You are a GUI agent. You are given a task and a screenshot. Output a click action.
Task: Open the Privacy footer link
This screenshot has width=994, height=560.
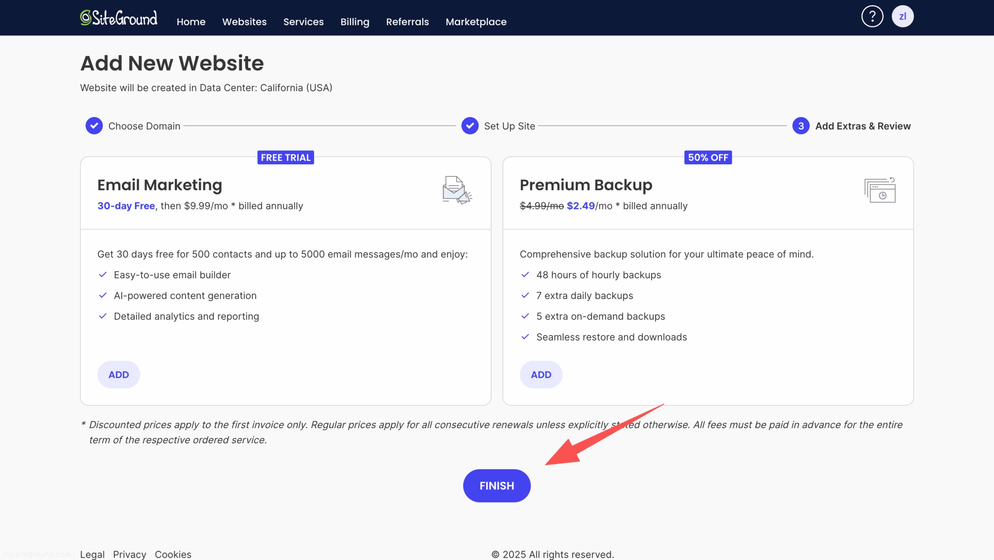pos(130,554)
